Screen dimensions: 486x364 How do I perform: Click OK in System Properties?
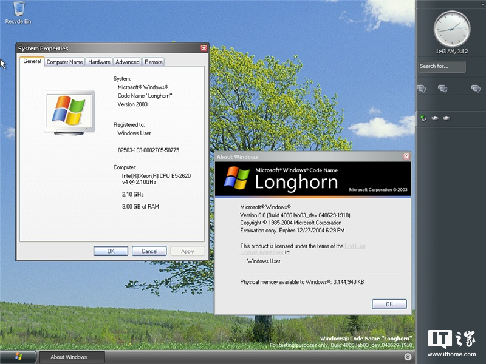111,251
